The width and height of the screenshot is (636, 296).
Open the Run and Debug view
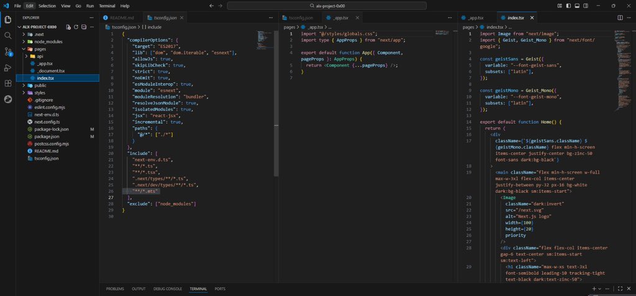(x=7, y=67)
